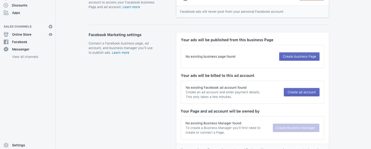This screenshot has height=149, width=371.
Task: Open Learn more link under Facebook Marketing settings
Action: click(121, 53)
